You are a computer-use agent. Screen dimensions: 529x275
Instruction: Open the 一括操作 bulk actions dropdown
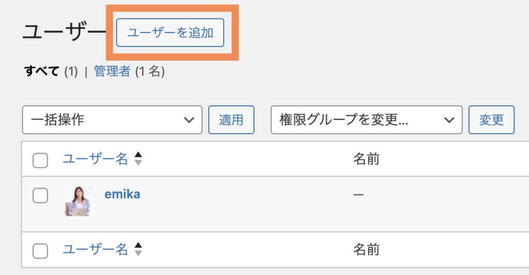[112, 120]
